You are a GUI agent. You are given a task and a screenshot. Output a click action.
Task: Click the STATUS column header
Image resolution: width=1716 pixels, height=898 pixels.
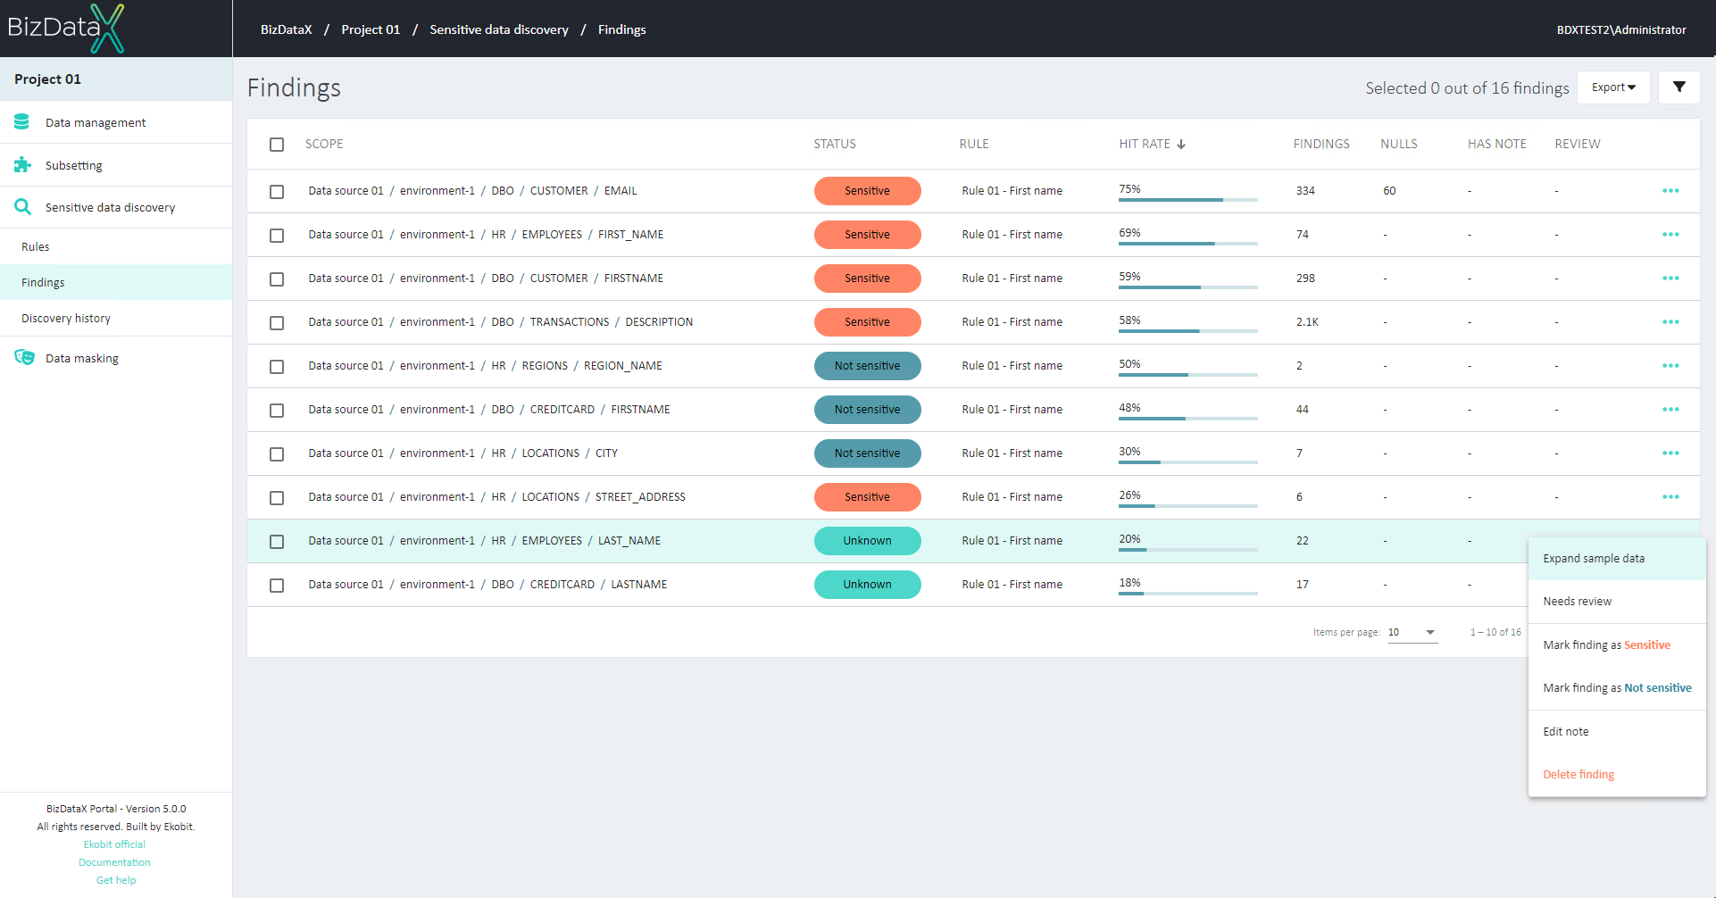pyautogui.click(x=835, y=144)
